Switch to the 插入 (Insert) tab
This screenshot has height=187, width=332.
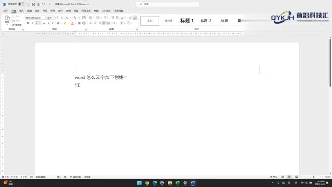tap(21, 11)
